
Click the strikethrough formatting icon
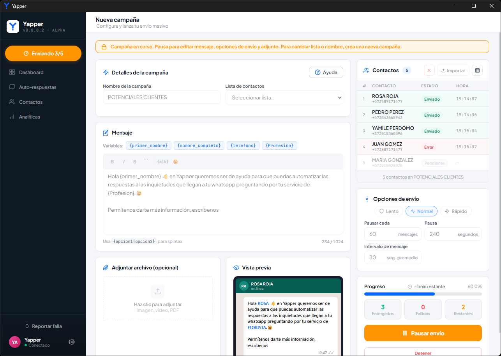coord(135,161)
